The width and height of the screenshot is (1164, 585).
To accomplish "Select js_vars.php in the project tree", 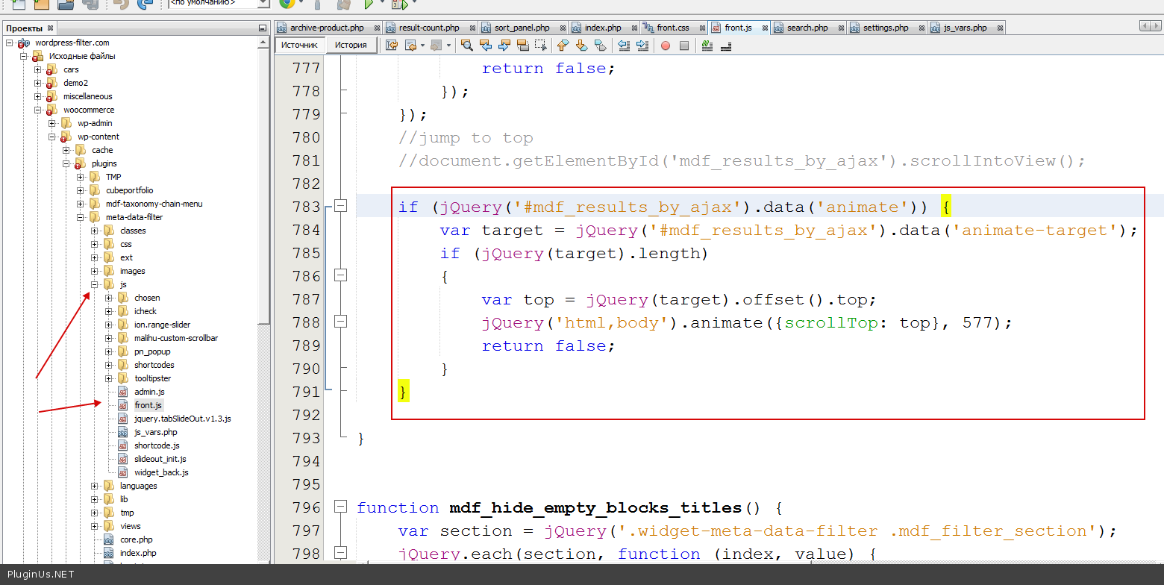I will [x=155, y=432].
